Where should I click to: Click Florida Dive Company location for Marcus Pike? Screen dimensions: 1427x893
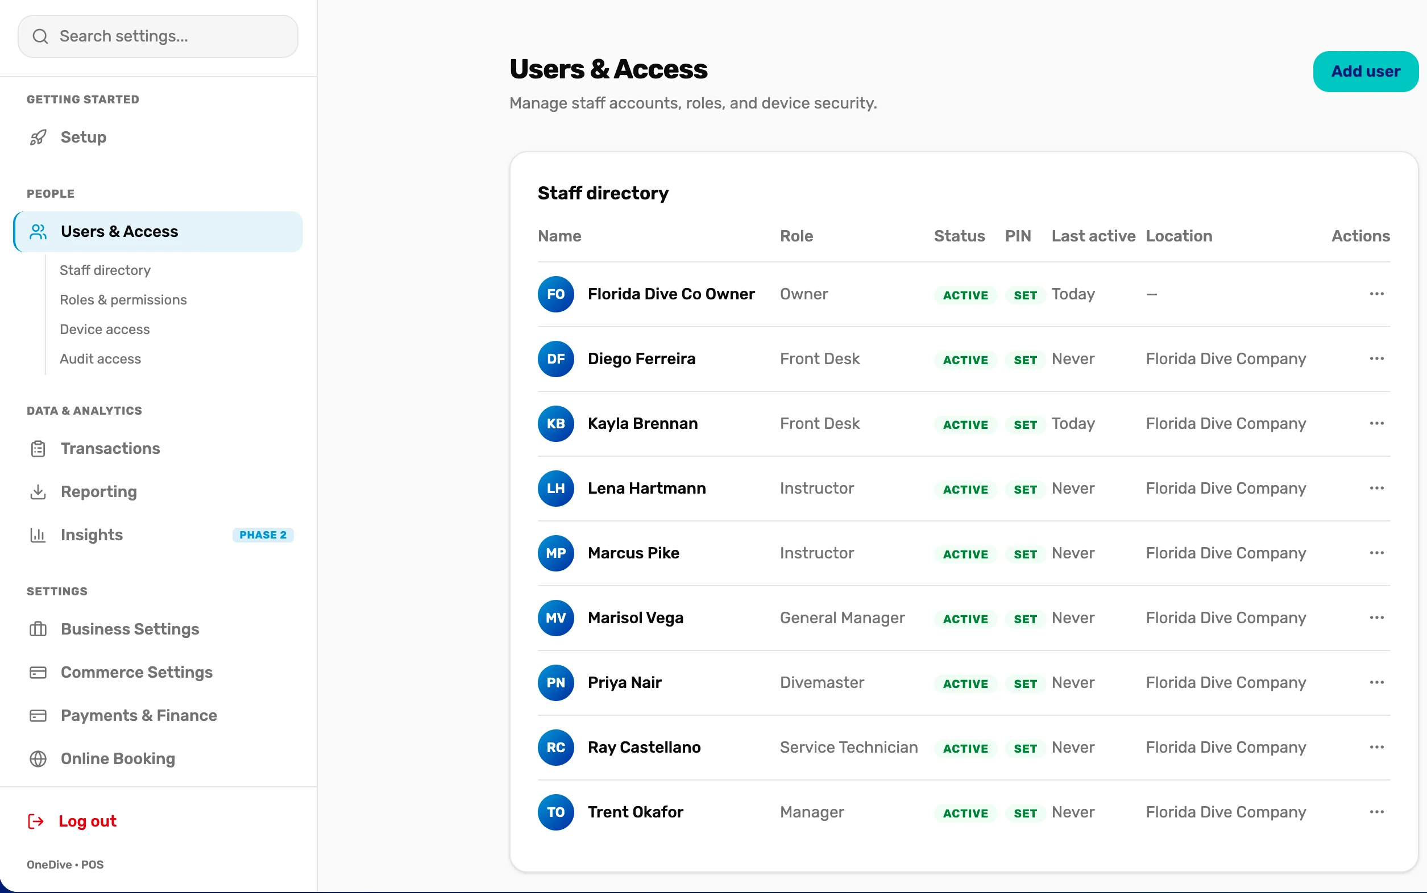click(1225, 553)
